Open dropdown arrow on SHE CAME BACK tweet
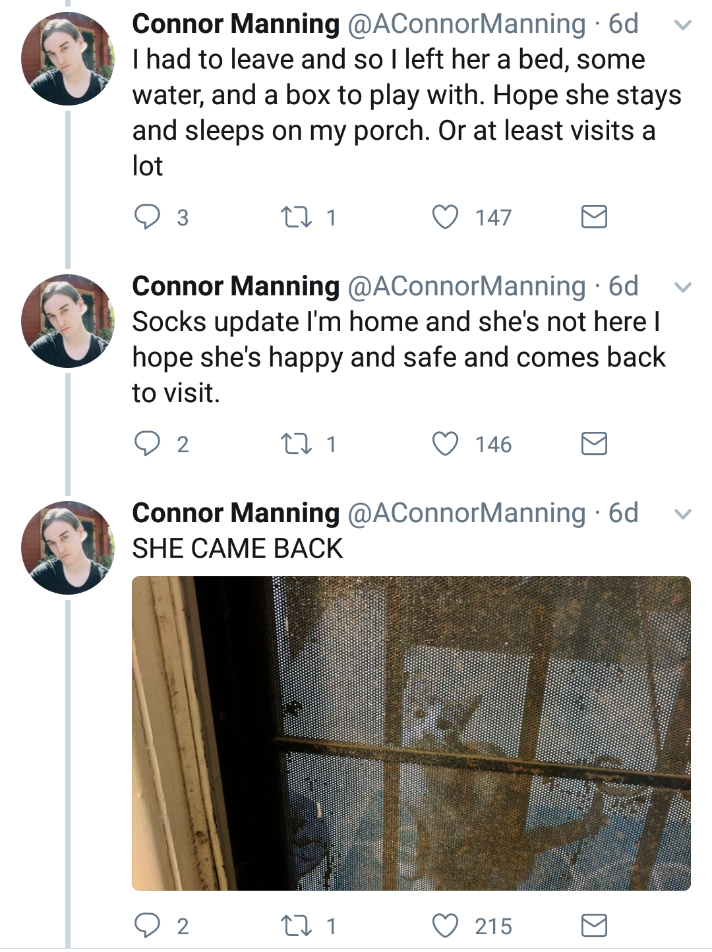712x952 pixels. [x=684, y=514]
